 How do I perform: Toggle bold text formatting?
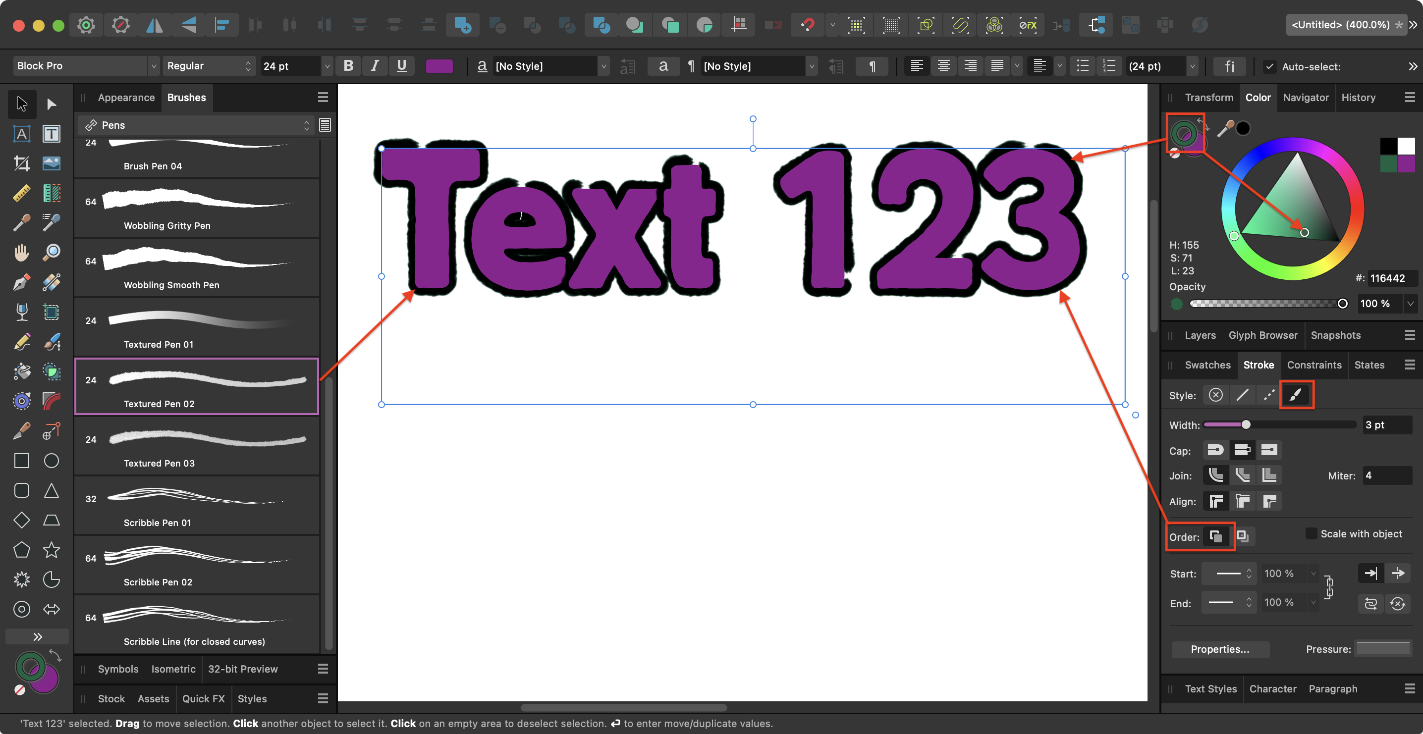pyautogui.click(x=349, y=66)
